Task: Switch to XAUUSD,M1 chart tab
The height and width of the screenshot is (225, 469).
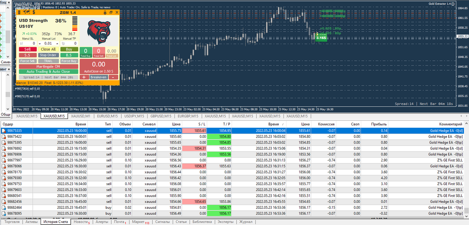Action: point(80,116)
